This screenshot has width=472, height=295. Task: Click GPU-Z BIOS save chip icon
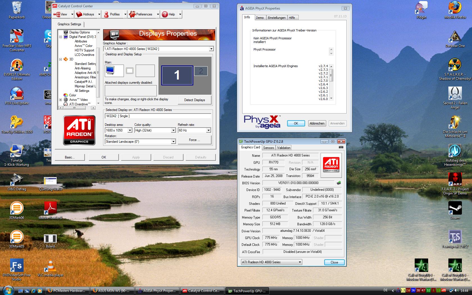tap(339, 183)
